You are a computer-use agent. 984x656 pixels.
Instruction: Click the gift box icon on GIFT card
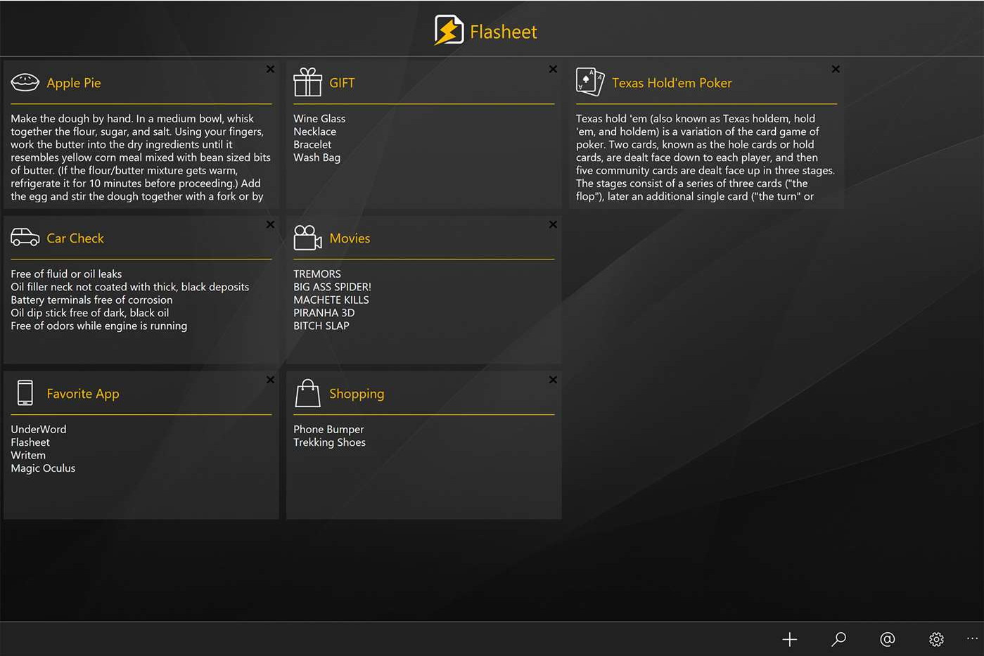click(x=307, y=81)
